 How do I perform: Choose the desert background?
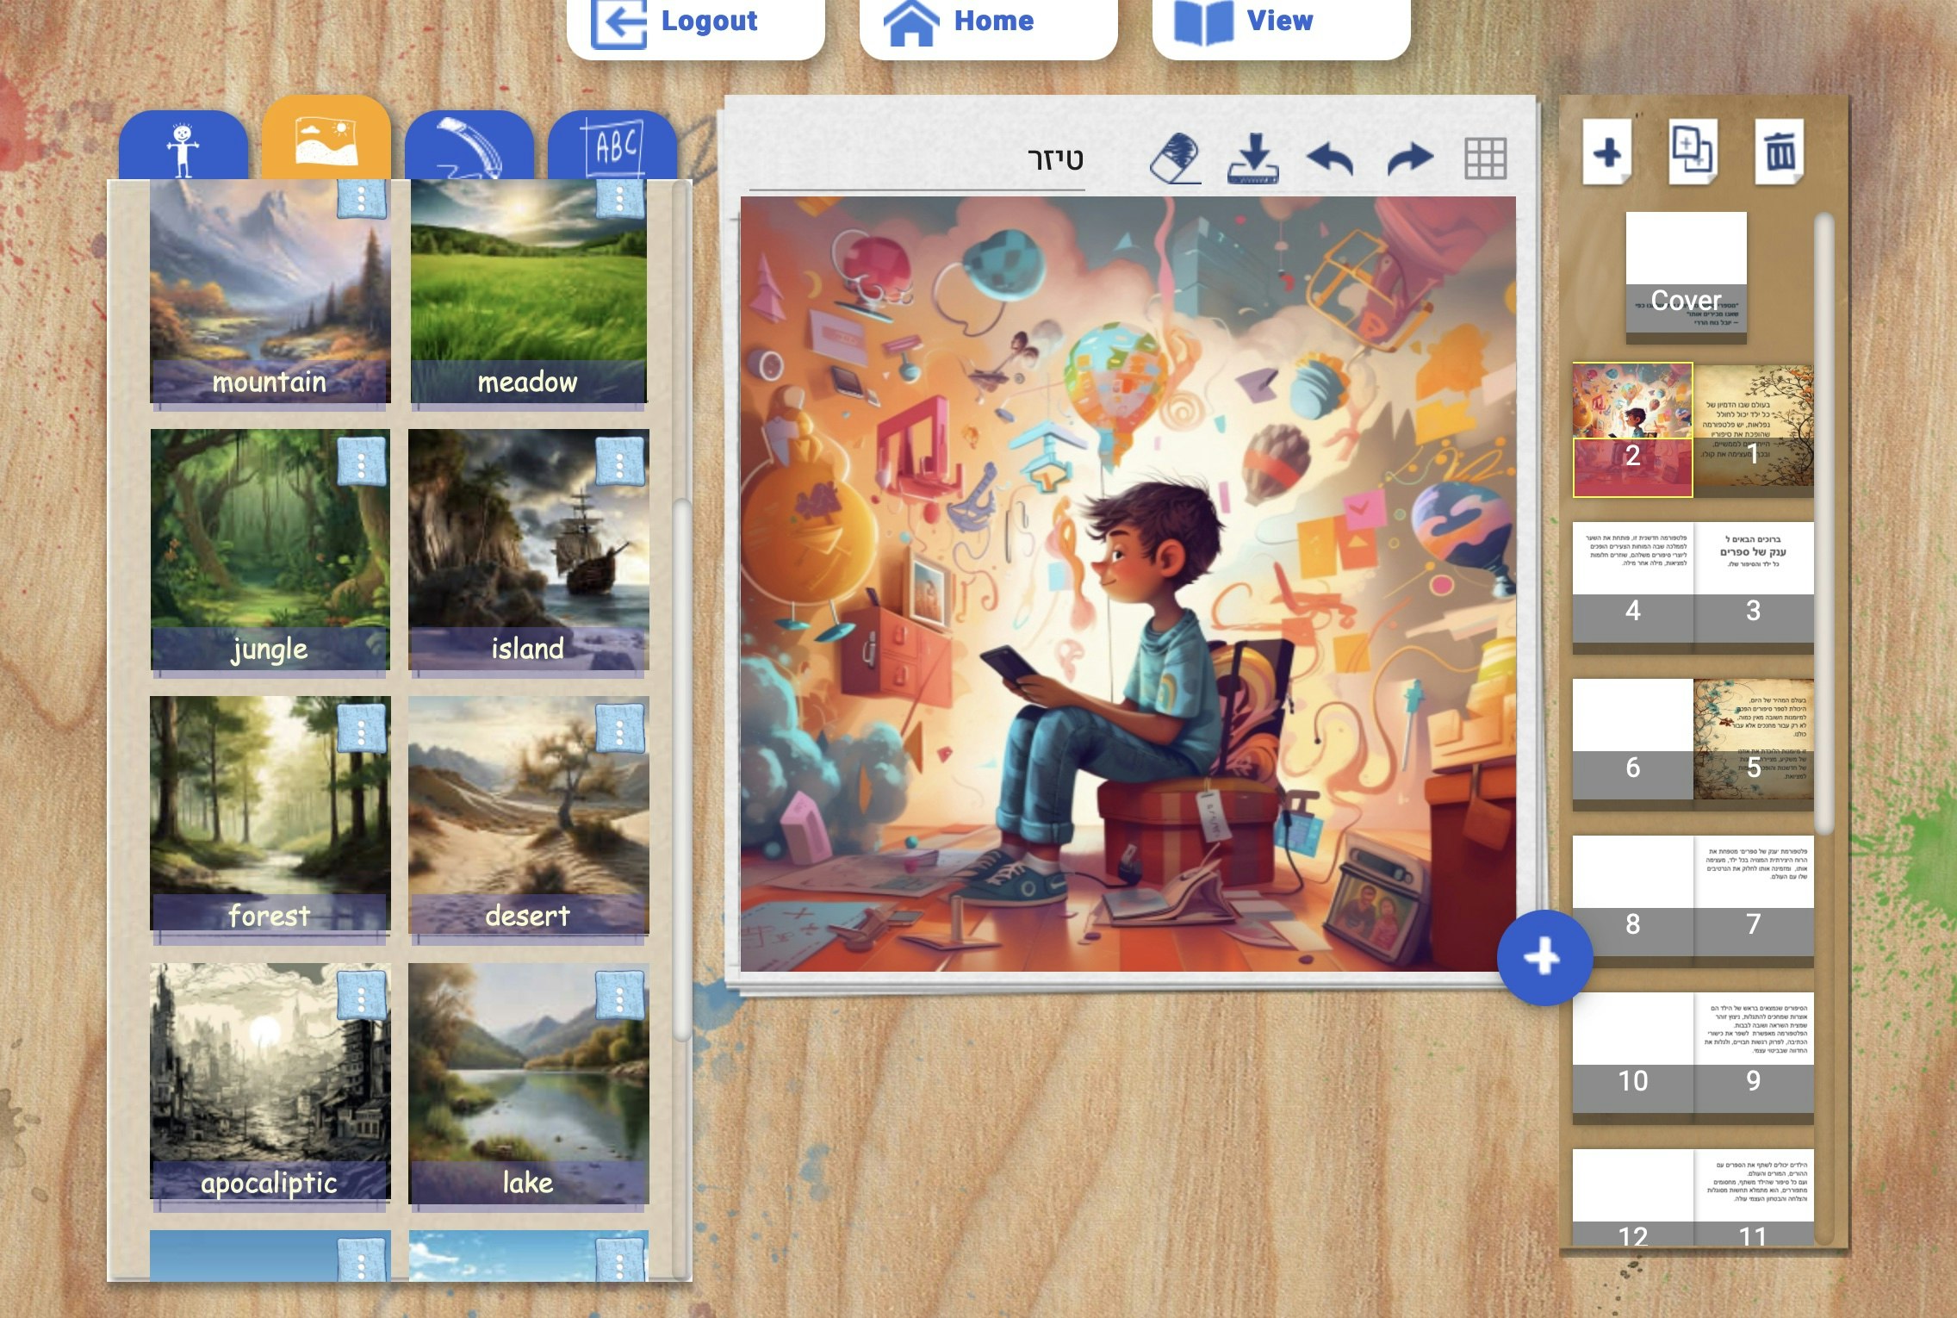(x=528, y=817)
